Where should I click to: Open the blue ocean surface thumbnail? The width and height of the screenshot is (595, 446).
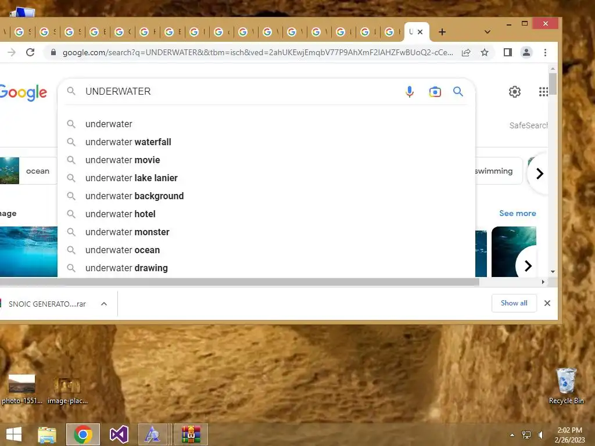[28, 252]
